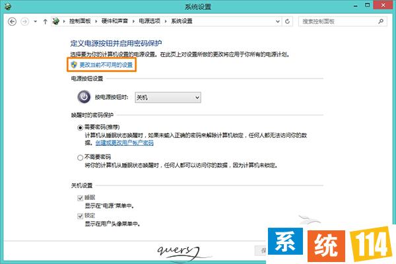The height and width of the screenshot is (264, 396).
Task: Refresh the address bar location
Action: point(287,22)
